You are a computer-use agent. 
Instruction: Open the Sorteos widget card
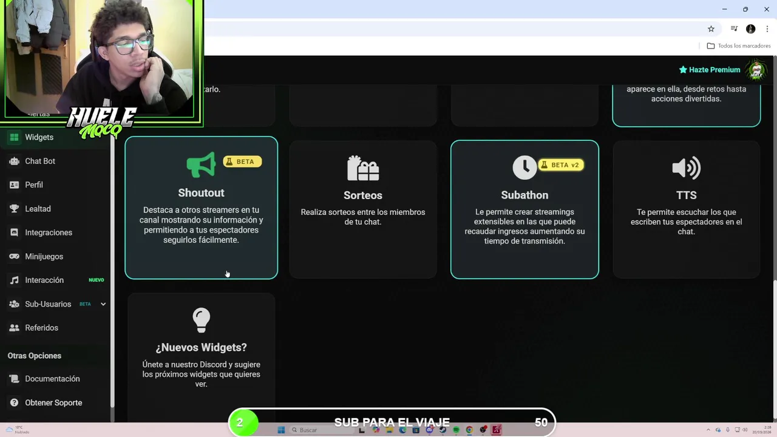(363, 209)
